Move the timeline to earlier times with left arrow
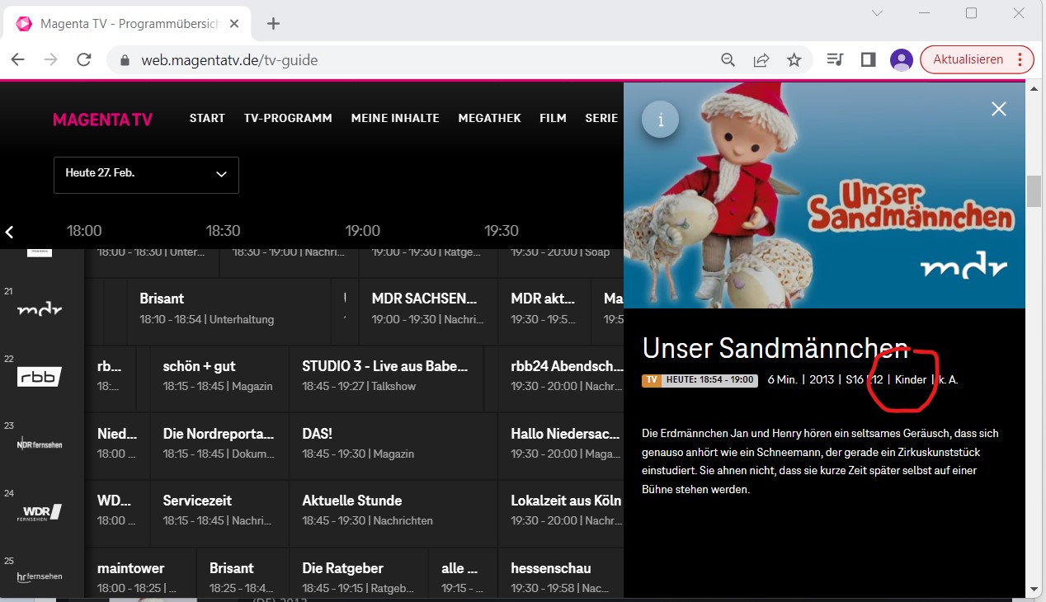Image resolution: width=1046 pixels, height=602 pixels. [x=10, y=233]
